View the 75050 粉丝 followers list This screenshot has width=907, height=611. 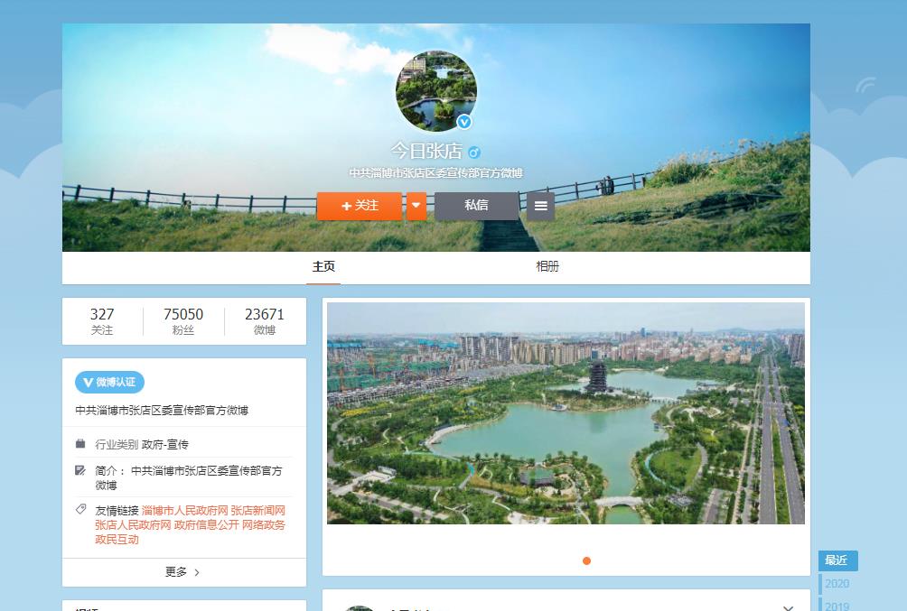(x=183, y=320)
